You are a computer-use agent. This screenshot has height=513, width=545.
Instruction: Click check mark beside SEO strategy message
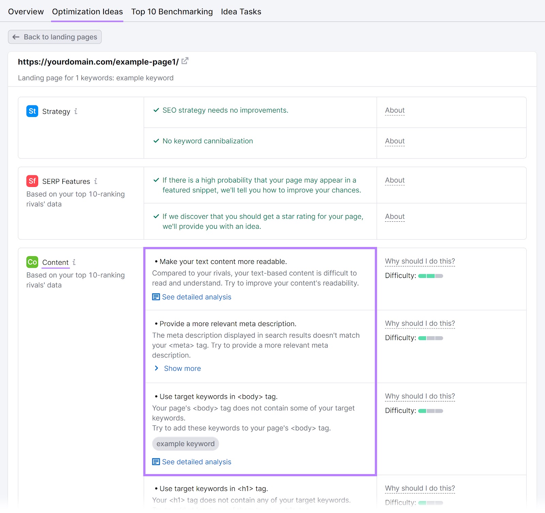156,110
